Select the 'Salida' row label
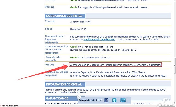176x107 pixels. [49, 29]
